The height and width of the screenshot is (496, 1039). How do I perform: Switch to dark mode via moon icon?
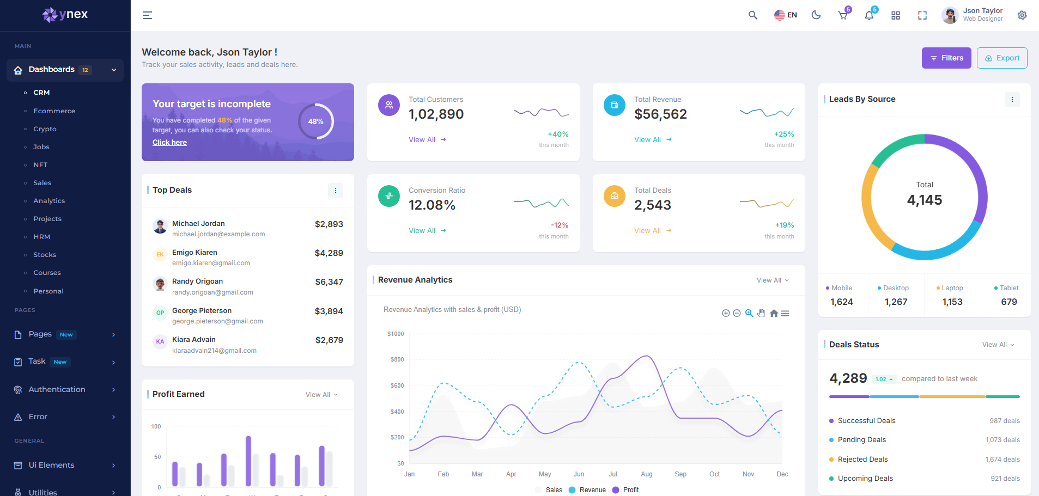tap(816, 15)
